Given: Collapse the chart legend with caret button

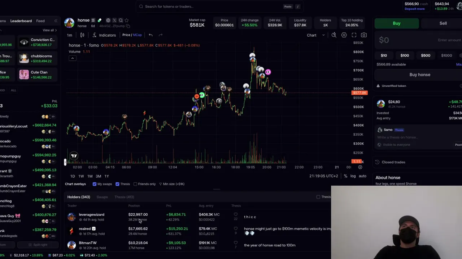Looking at the screenshot, I should click(x=73, y=58).
